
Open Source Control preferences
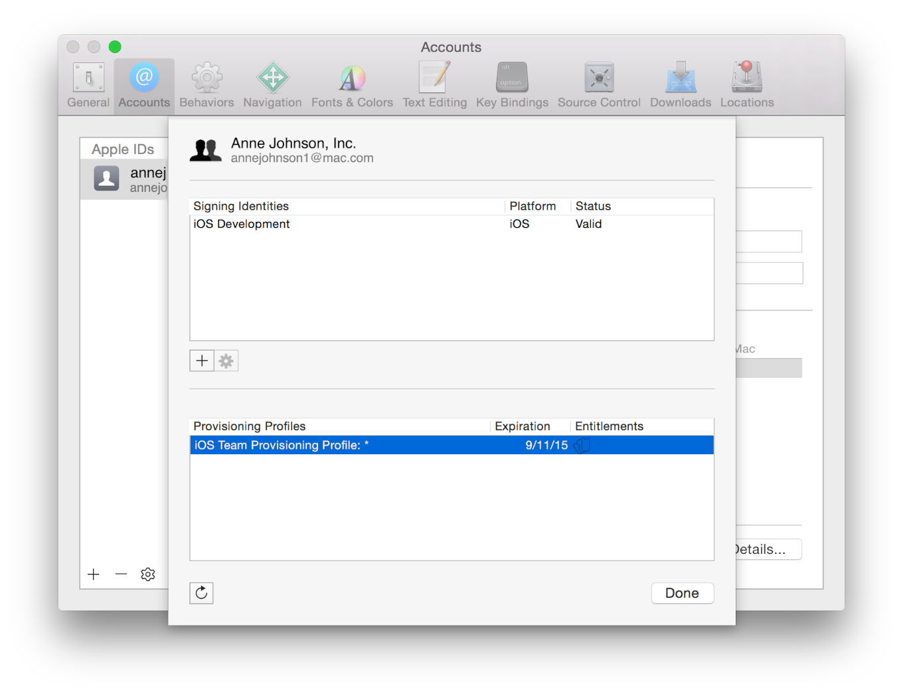click(598, 83)
